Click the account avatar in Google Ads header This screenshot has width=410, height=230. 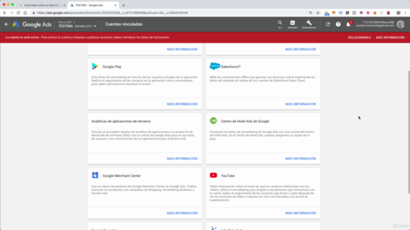[400, 24]
